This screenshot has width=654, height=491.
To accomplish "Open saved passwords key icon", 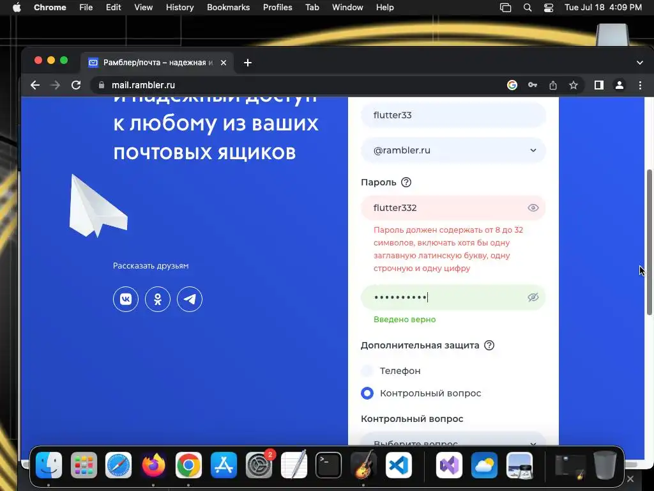I will 533,85.
